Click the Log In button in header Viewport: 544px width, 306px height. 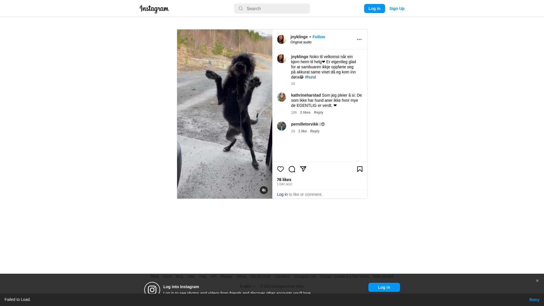pos(374,8)
